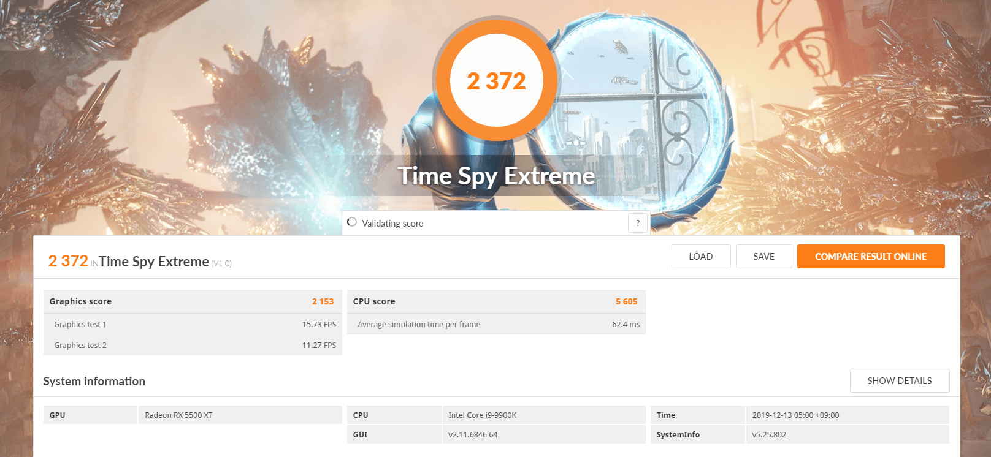The image size is (991, 457).
Task: Select the Time label cell
Action: [x=698, y=415]
